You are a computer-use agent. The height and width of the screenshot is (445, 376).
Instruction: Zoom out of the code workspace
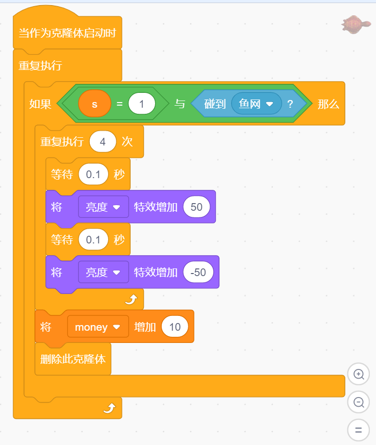[359, 402]
